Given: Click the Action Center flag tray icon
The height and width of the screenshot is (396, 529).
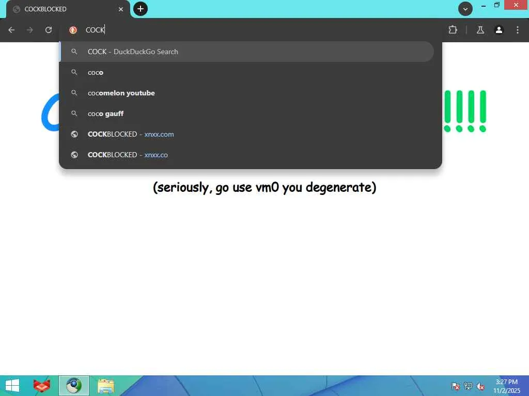Looking at the screenshot, I should point(455,386).
